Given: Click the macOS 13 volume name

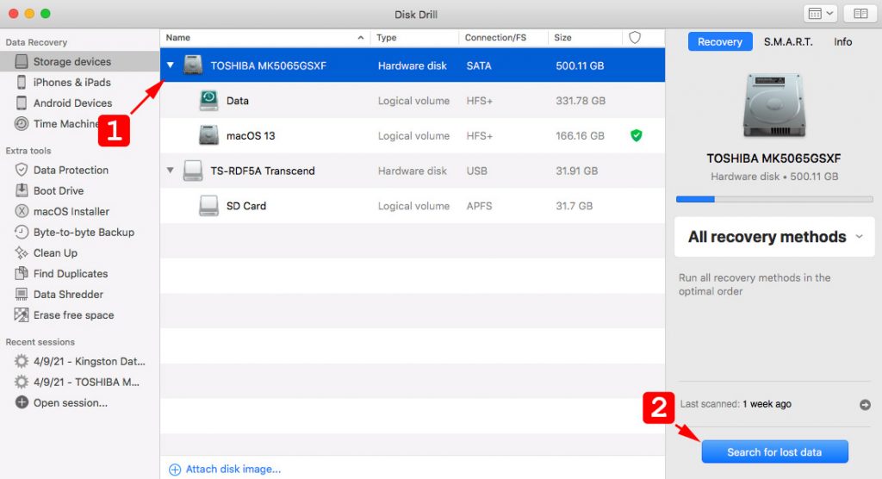Looking at the screenshot, I should pyautogui.click(x=251, y=135).
